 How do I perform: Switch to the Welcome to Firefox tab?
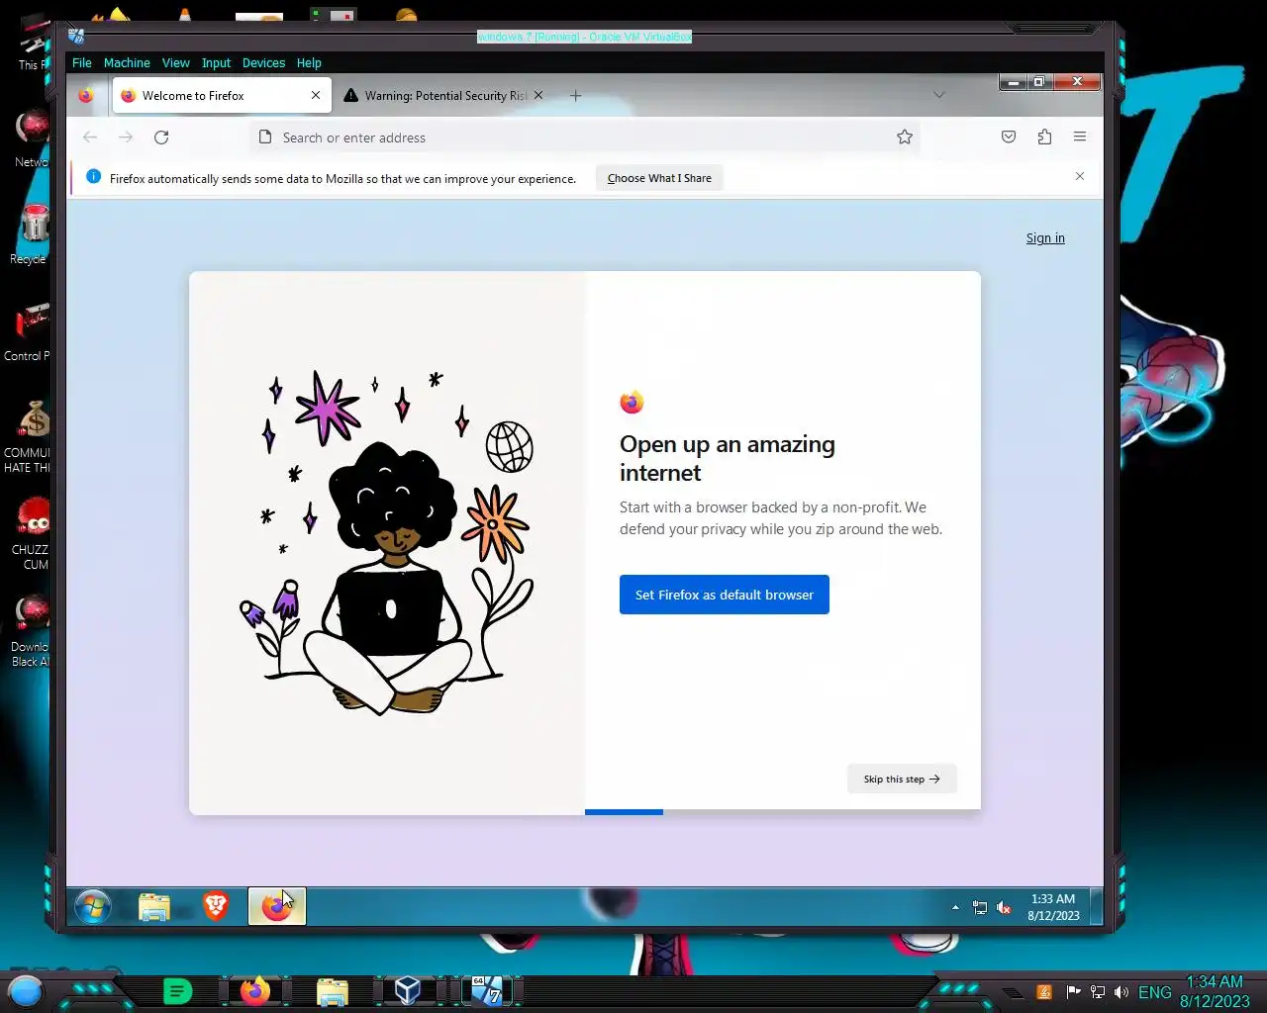pos(222,96)
